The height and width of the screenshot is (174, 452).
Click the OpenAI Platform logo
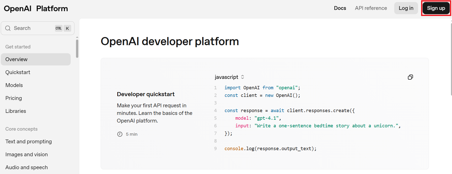36,8
